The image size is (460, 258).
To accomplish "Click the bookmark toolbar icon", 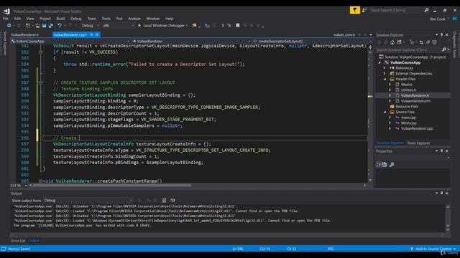I will pos(238,26).
